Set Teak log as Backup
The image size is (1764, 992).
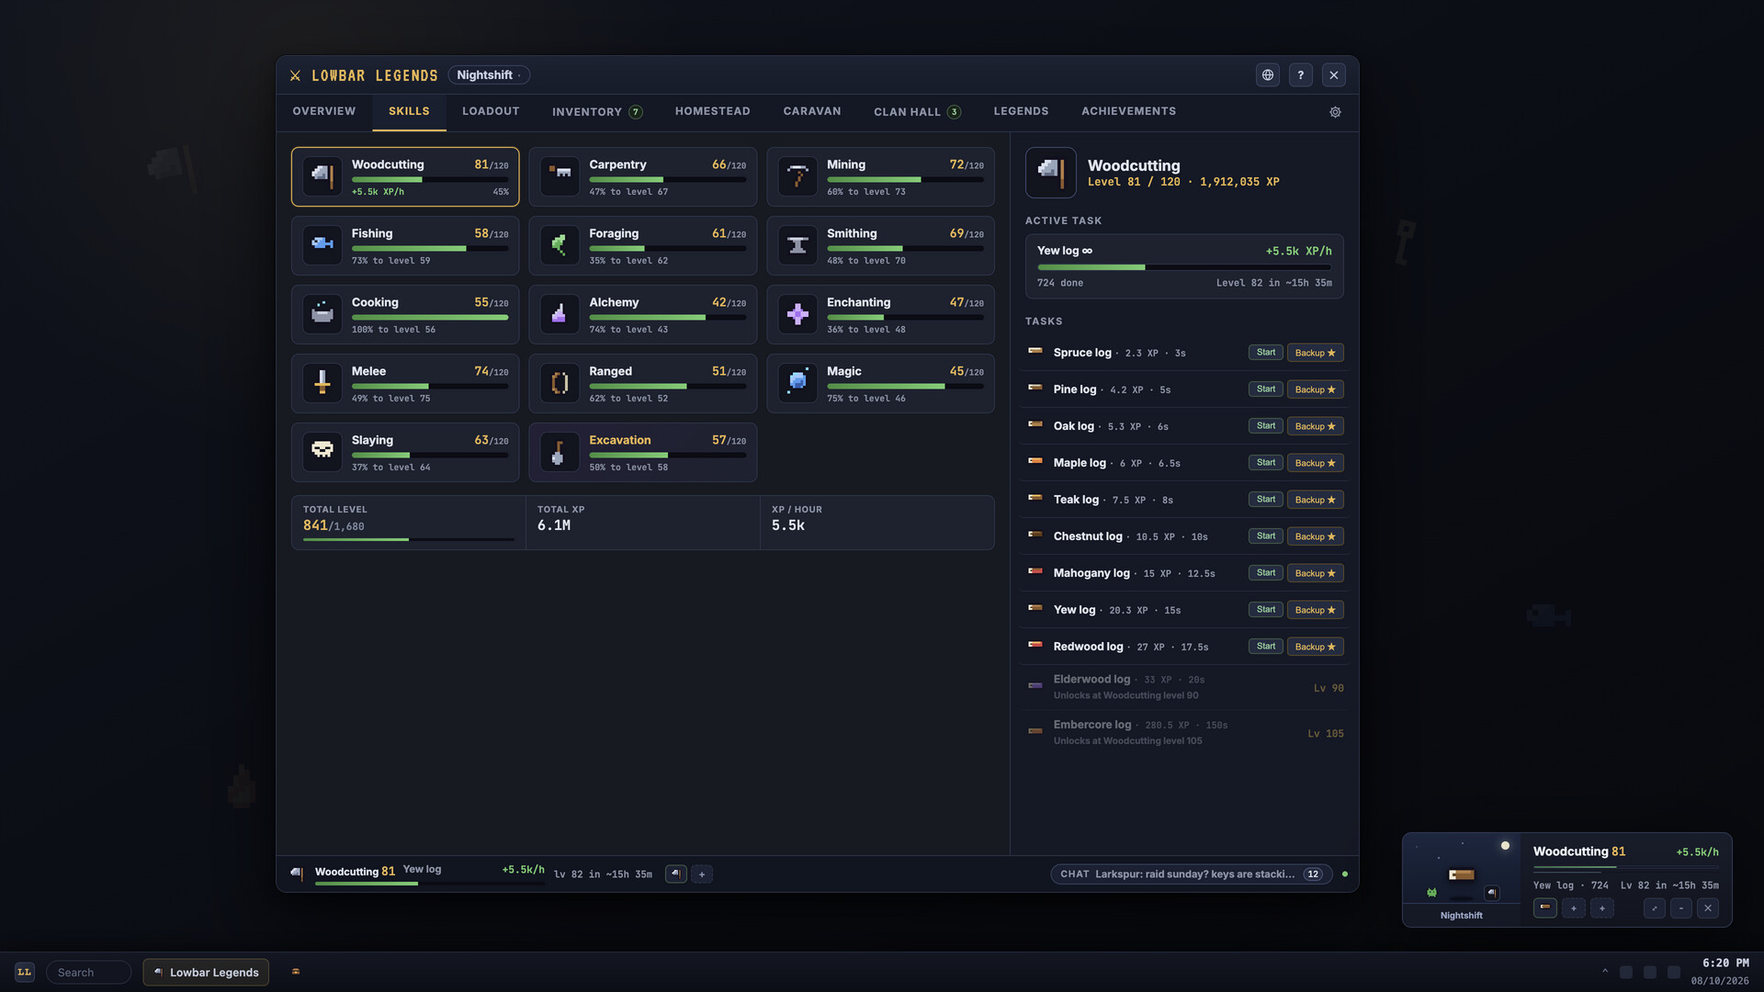tap(1316, 500)
